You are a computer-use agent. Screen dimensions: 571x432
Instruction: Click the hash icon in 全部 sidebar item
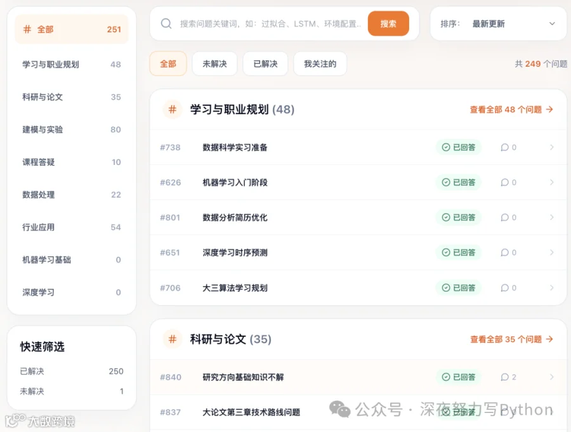[x=27, y=29]
